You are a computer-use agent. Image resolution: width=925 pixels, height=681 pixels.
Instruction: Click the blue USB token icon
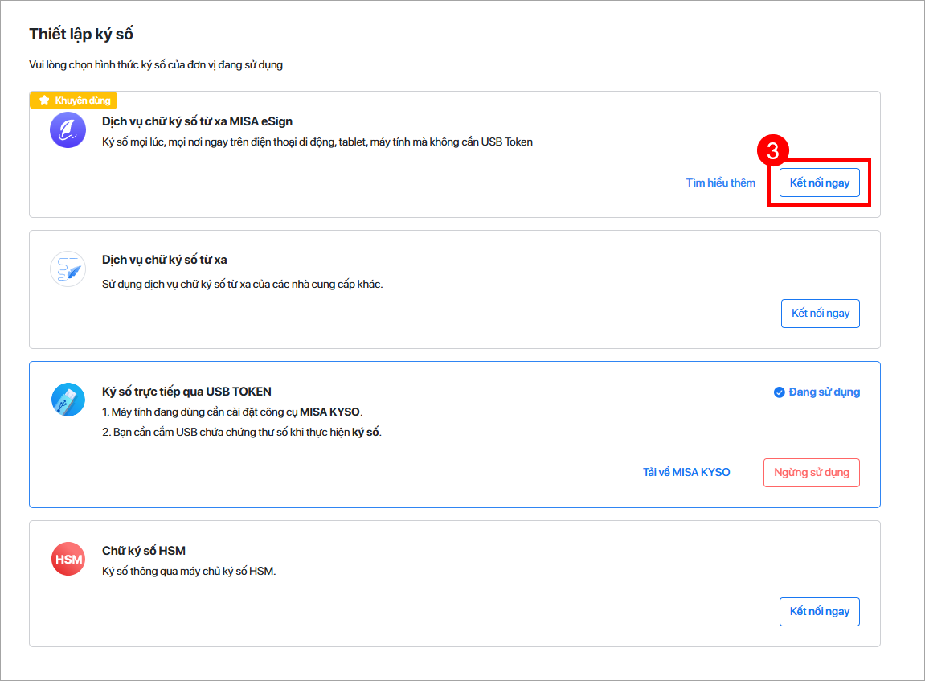click(x=68, y=400)
